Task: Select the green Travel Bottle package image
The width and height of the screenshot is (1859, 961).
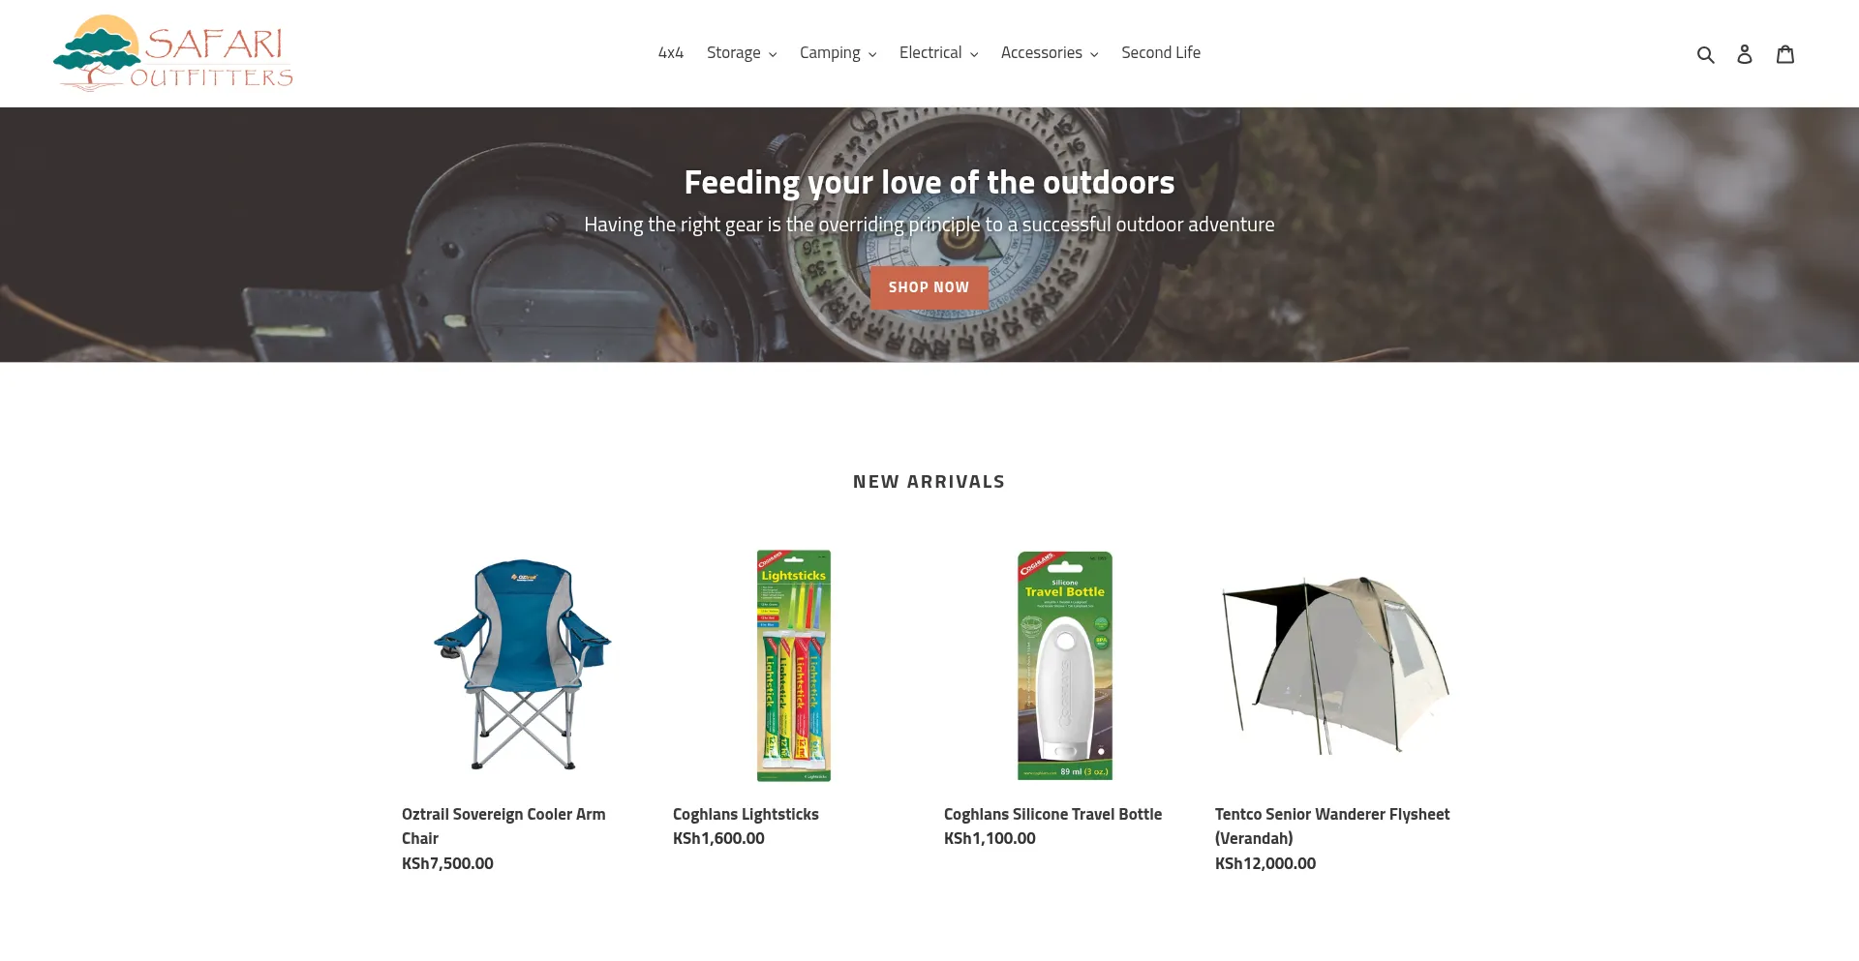Action: [x=1065, y=665]
